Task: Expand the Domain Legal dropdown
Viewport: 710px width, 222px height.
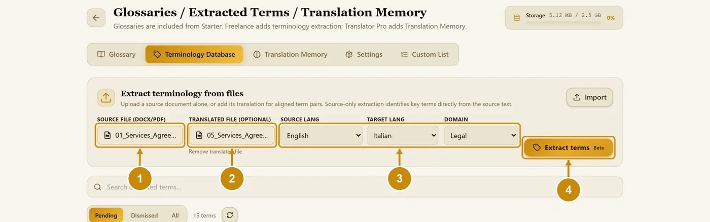Action: click(x=481, y=135)
